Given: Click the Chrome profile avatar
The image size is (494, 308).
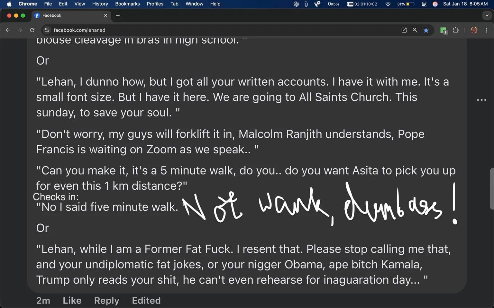Looking at the screenshot, I should click(474, 30).
